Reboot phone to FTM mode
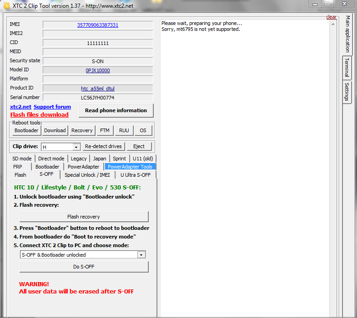Screen dimensions: 357x318 point(105,130)
